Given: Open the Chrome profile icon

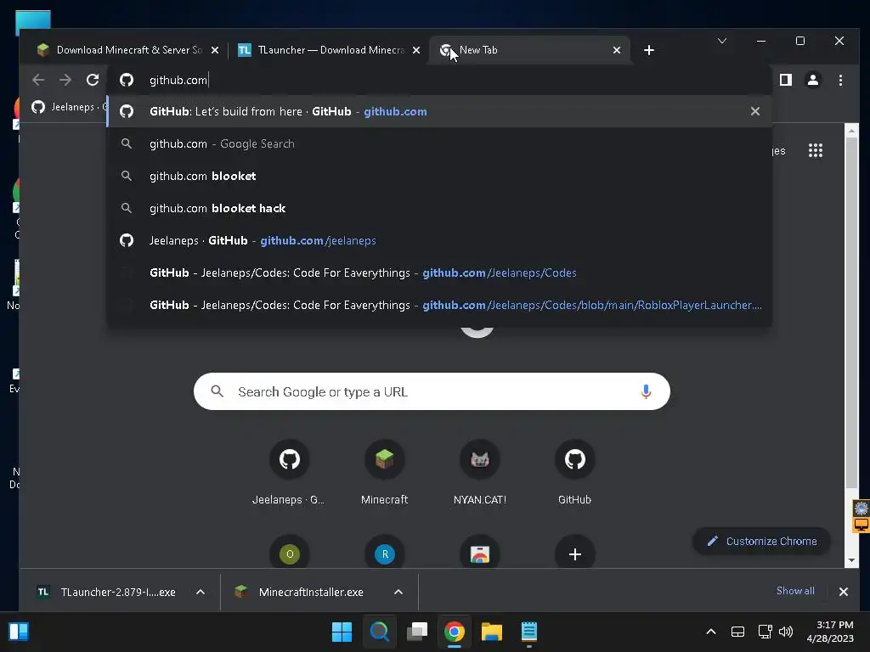Looking at the screenshot, I should [x=813, y=80].
